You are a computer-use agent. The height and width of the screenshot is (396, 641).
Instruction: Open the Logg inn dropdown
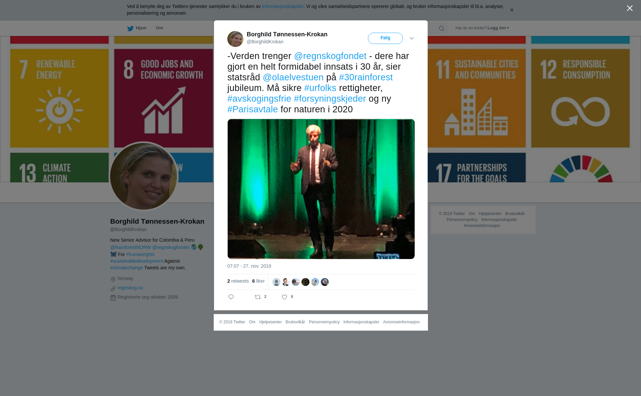pyautogui.click(x=498, y=28)
